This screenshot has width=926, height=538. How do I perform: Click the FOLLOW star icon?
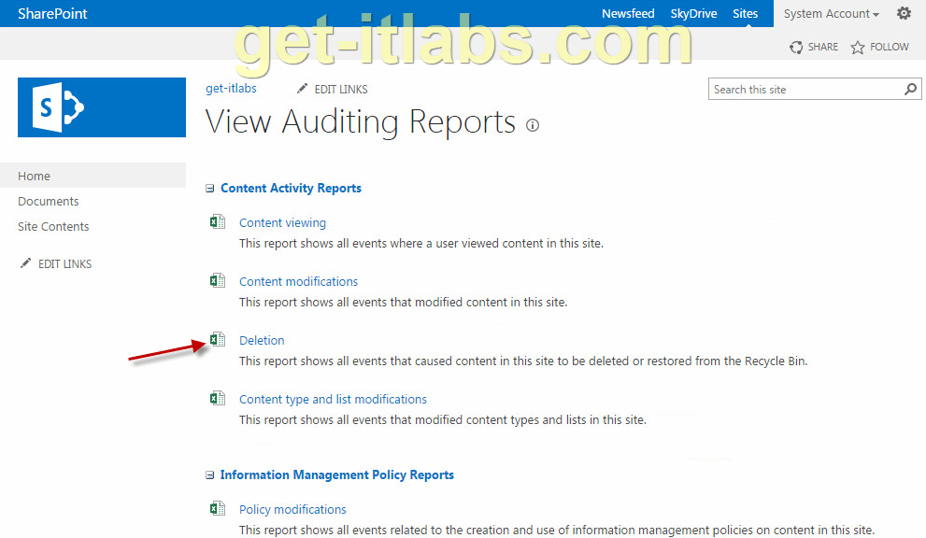point(858,48)
